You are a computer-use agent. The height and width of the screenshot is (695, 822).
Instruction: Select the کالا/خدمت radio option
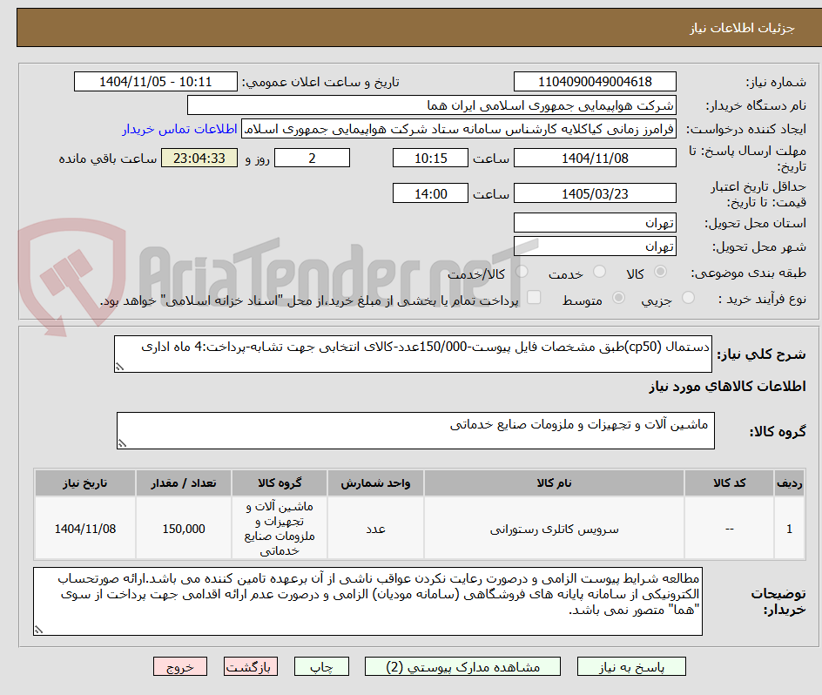(x=522, y=272)
